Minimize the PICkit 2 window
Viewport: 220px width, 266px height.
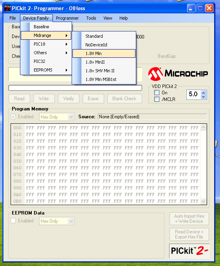click(191, 8)
